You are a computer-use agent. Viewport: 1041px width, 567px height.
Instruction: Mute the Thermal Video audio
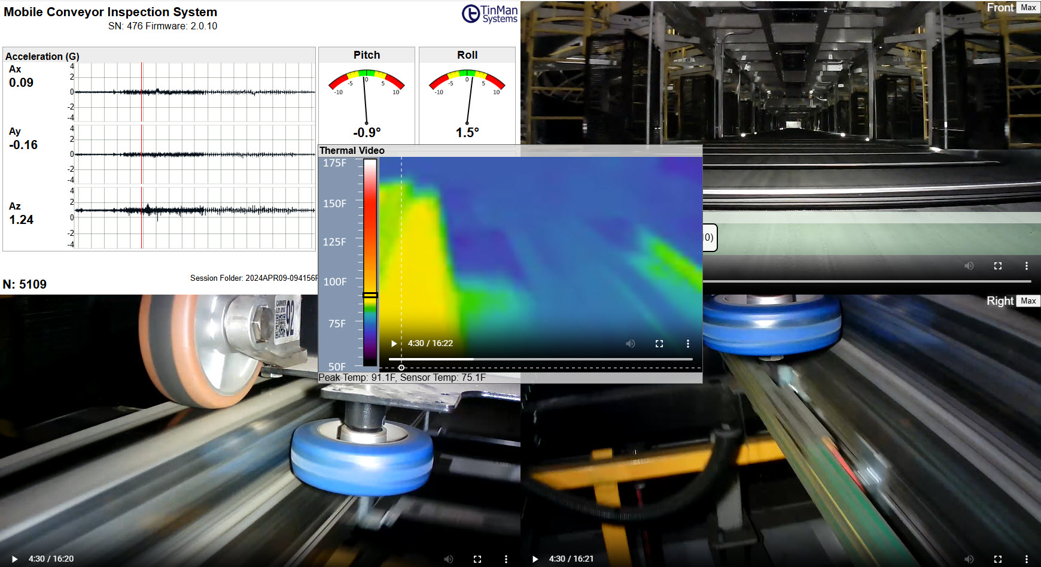[630, 344]
